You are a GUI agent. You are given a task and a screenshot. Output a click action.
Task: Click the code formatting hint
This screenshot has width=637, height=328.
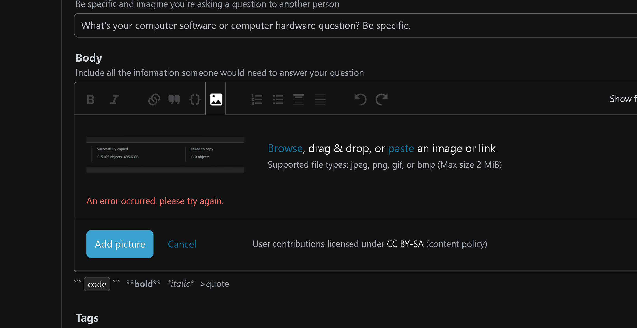coord(97,284)
